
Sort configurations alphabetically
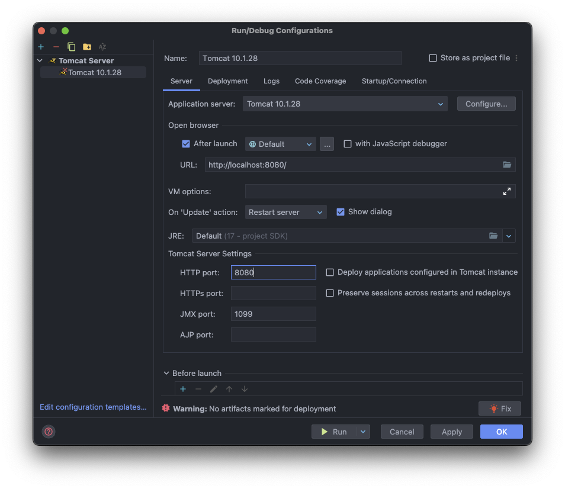pyautogui.click(x=102, y=47)
